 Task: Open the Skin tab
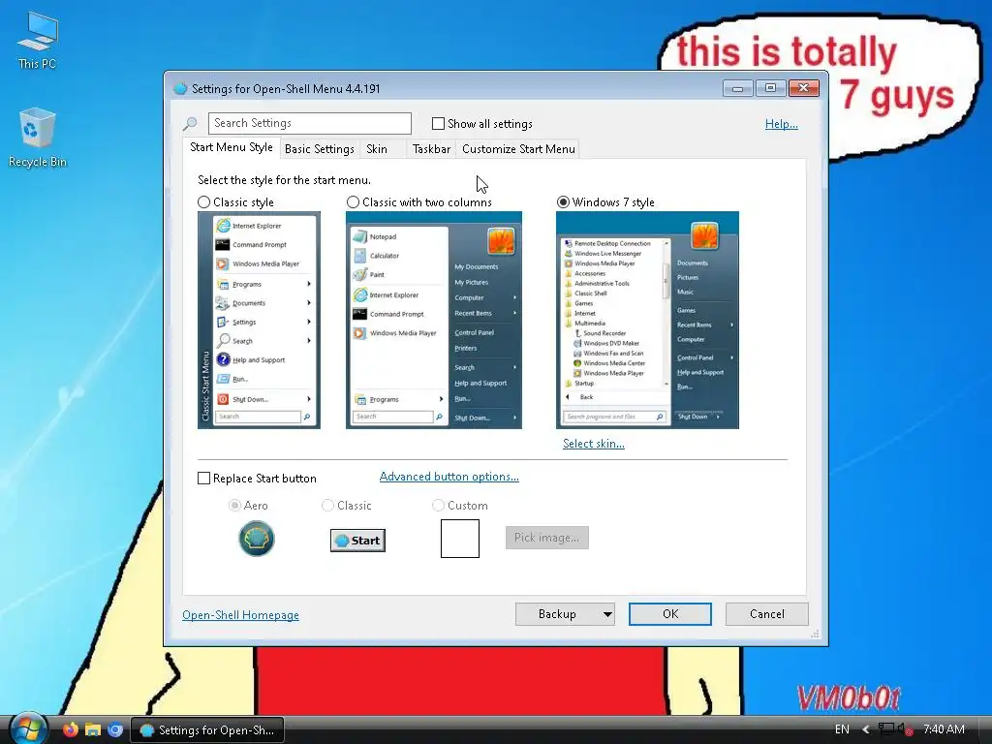(377, 149)
